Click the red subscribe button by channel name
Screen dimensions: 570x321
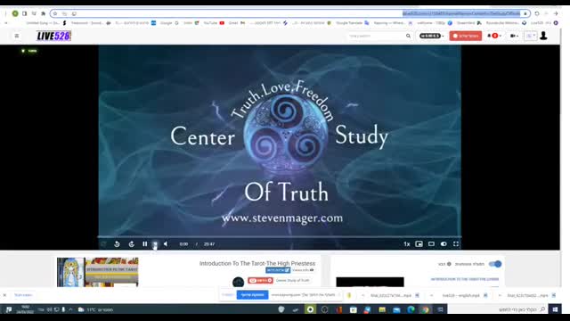tap(260, 280)
